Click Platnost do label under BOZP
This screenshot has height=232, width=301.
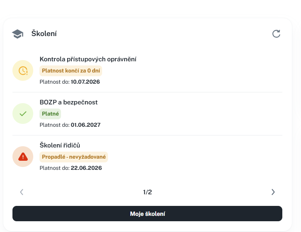[x=54, y=125]
